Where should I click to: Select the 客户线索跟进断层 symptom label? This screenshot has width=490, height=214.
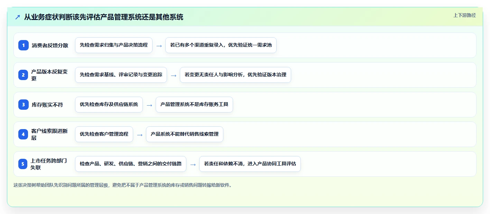click(x=50, y=134)
